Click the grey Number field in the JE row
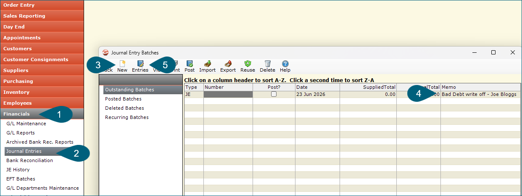 pyautogui.click(x=228, y=94)
